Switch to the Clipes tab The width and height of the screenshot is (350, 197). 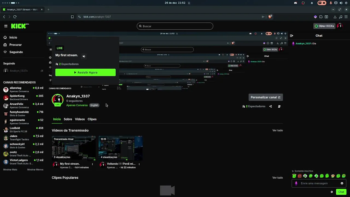(92, 119)
